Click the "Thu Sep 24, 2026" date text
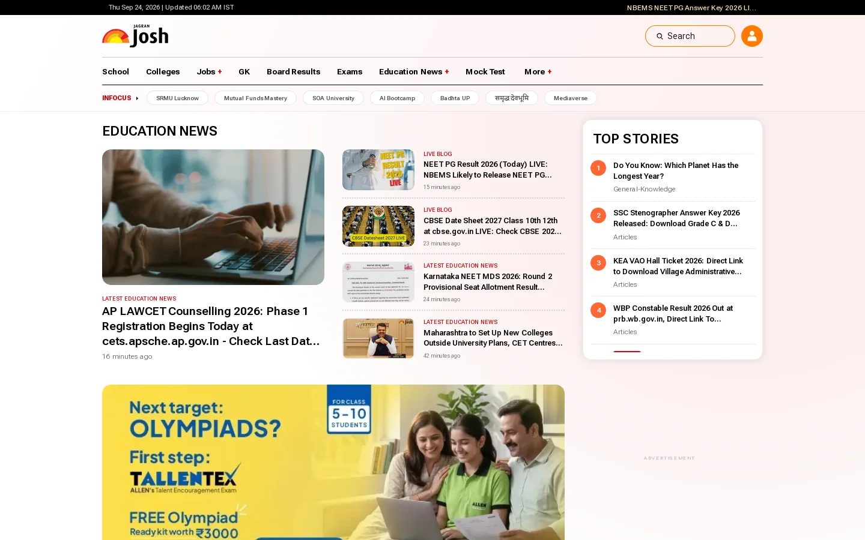The width and height of the screenshot is (865, 540). pyautogui.click(x=134, y=7)
